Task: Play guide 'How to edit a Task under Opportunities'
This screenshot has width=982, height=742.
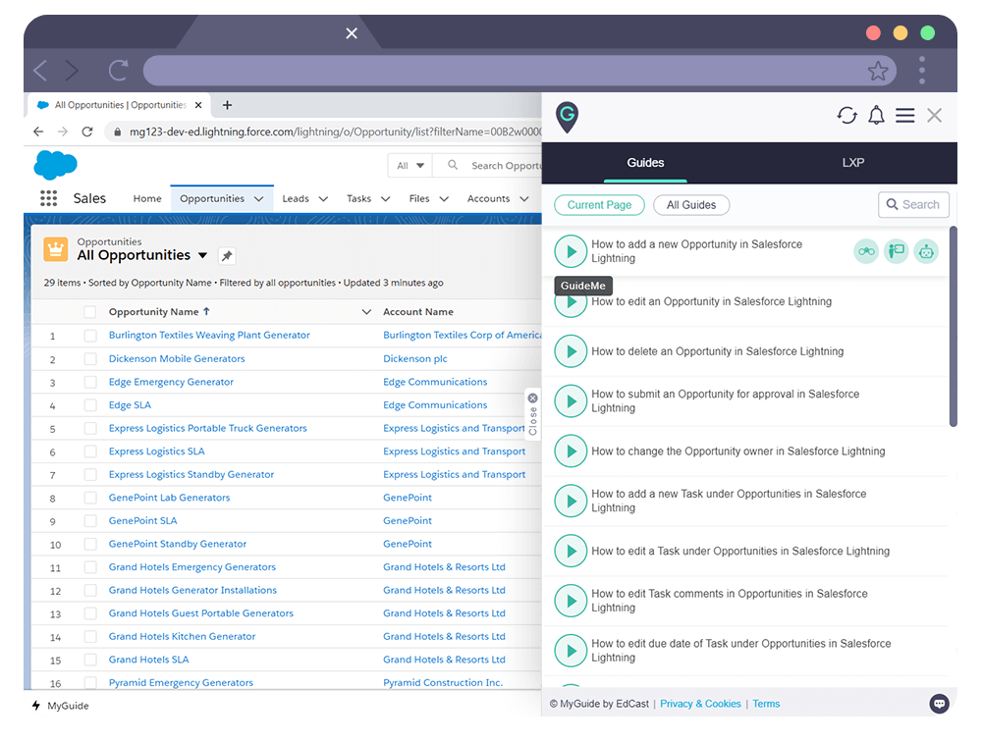Action: (x=571, y=551)
